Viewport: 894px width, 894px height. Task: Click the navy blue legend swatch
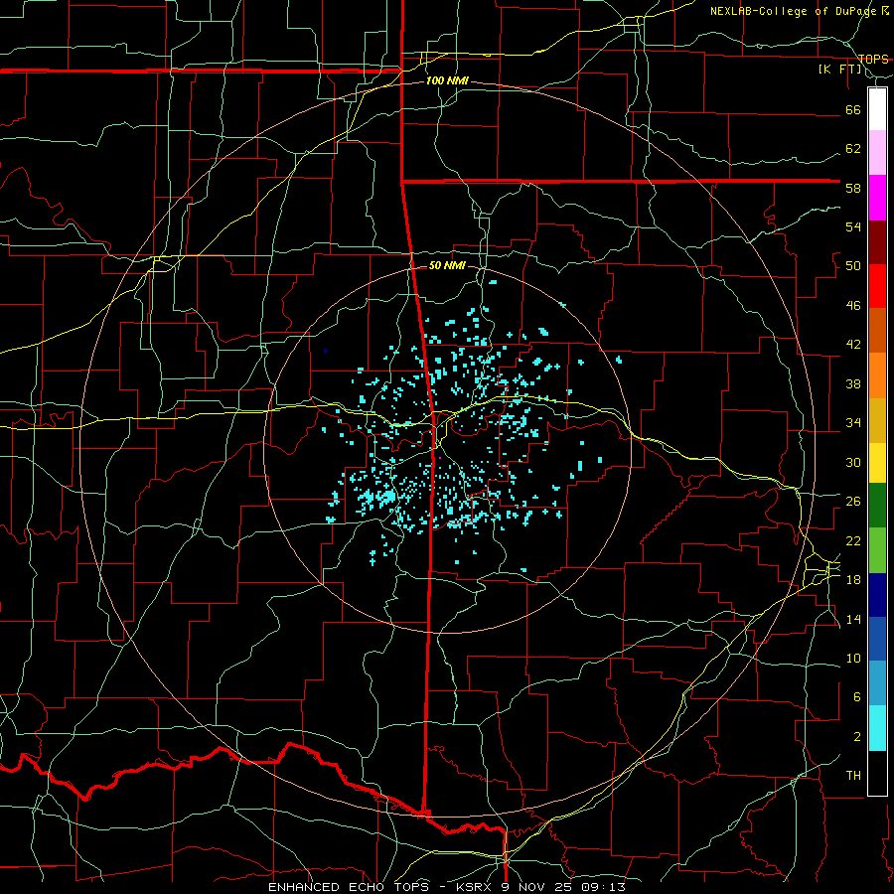click(877, 595)
